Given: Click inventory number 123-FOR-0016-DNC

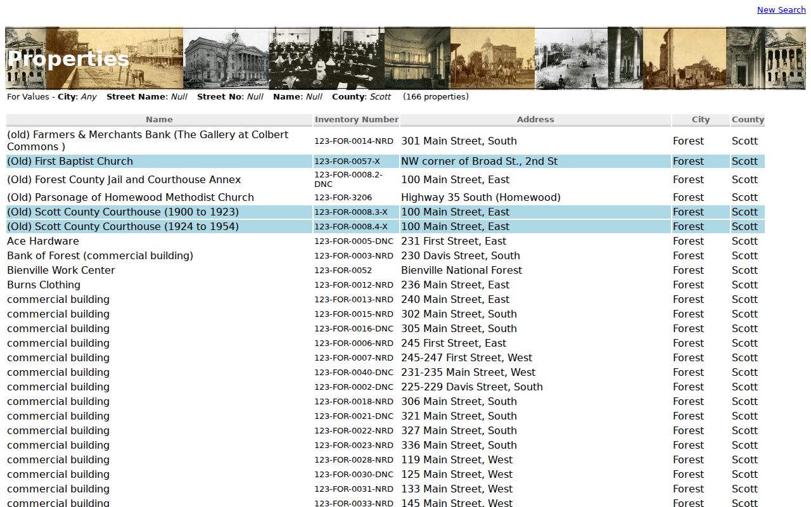Looking at the screenshot, I should [354, 328].
